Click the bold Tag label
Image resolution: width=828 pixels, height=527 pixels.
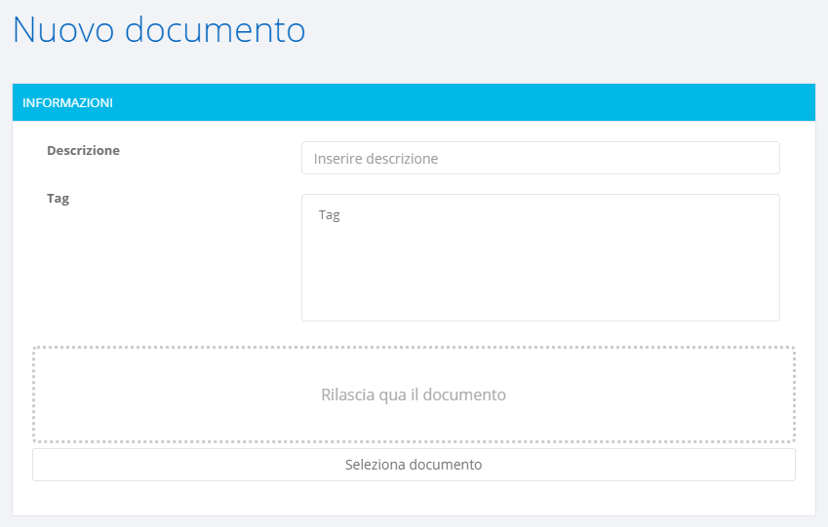59,199
